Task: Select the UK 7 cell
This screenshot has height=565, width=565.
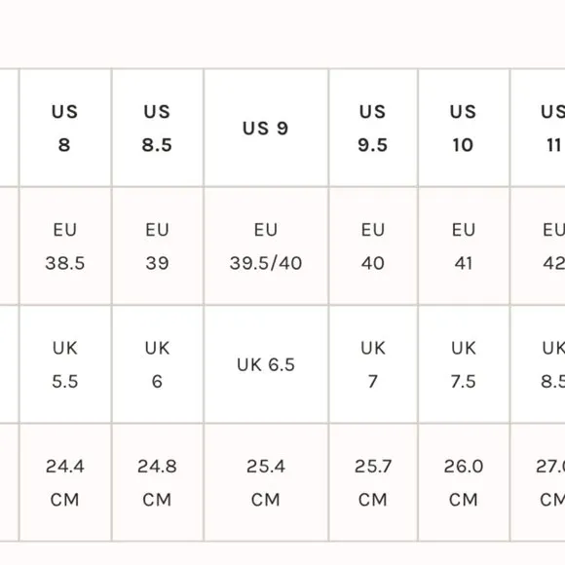Action: (x=373, y=364)
